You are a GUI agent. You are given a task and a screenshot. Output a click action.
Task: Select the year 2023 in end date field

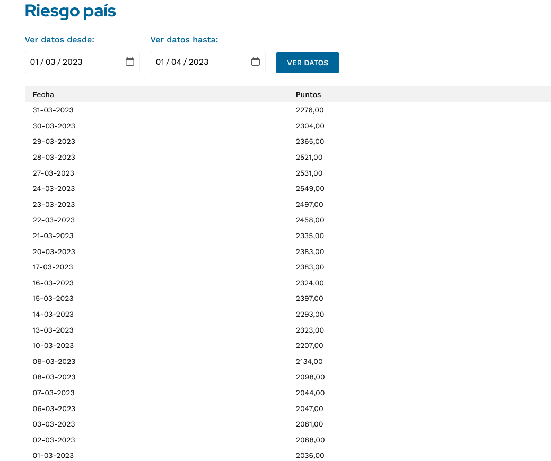198,62
